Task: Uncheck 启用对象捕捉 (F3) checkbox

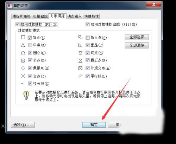Action: (17, 24)
